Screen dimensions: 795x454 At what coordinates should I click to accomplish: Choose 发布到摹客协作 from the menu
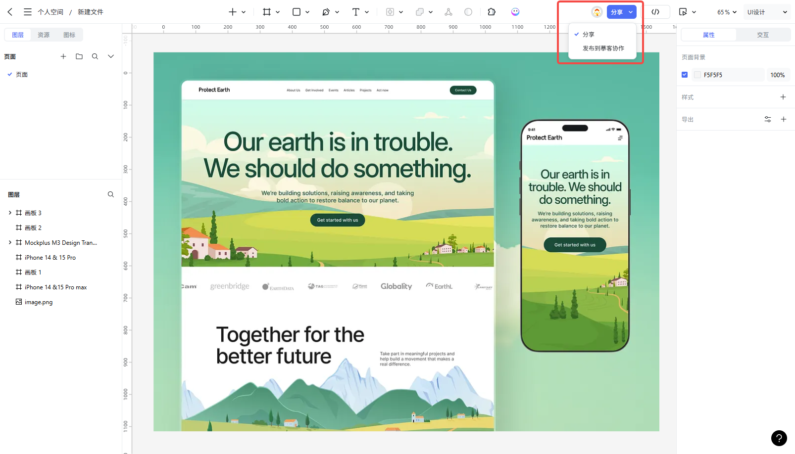click(x=603, y=48)
